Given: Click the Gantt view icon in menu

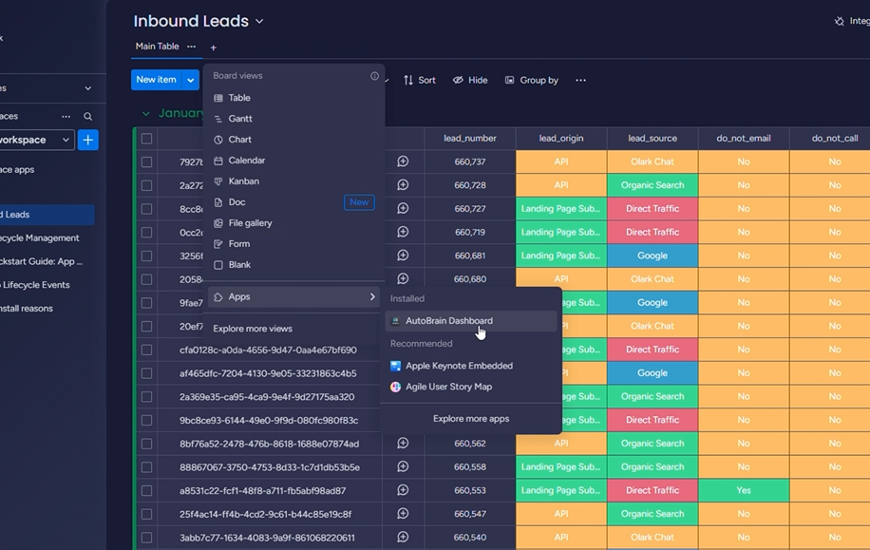Looking at the screenshot, I should point(218,119).
